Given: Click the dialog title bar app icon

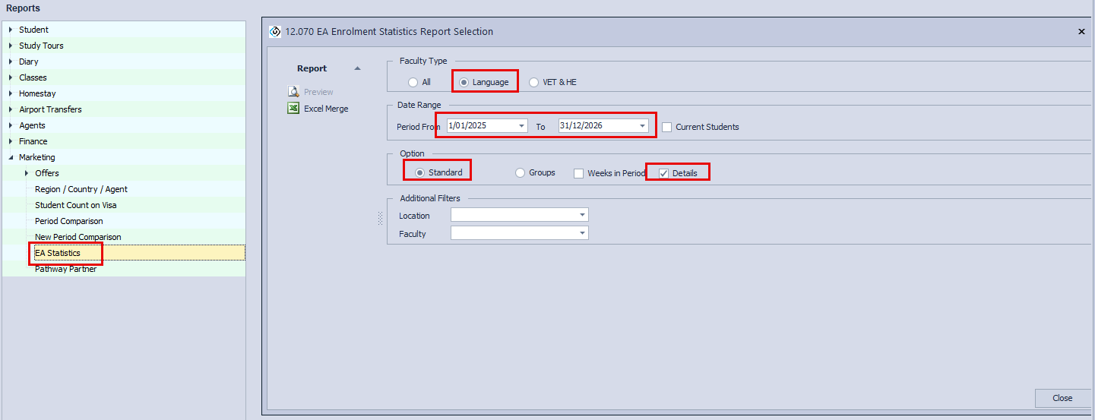Looking at the screenshot, I should coord(275,32).
